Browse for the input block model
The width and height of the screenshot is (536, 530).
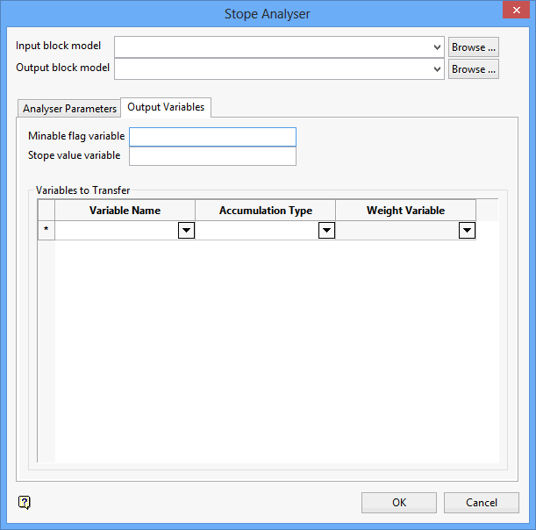point(474,47)
